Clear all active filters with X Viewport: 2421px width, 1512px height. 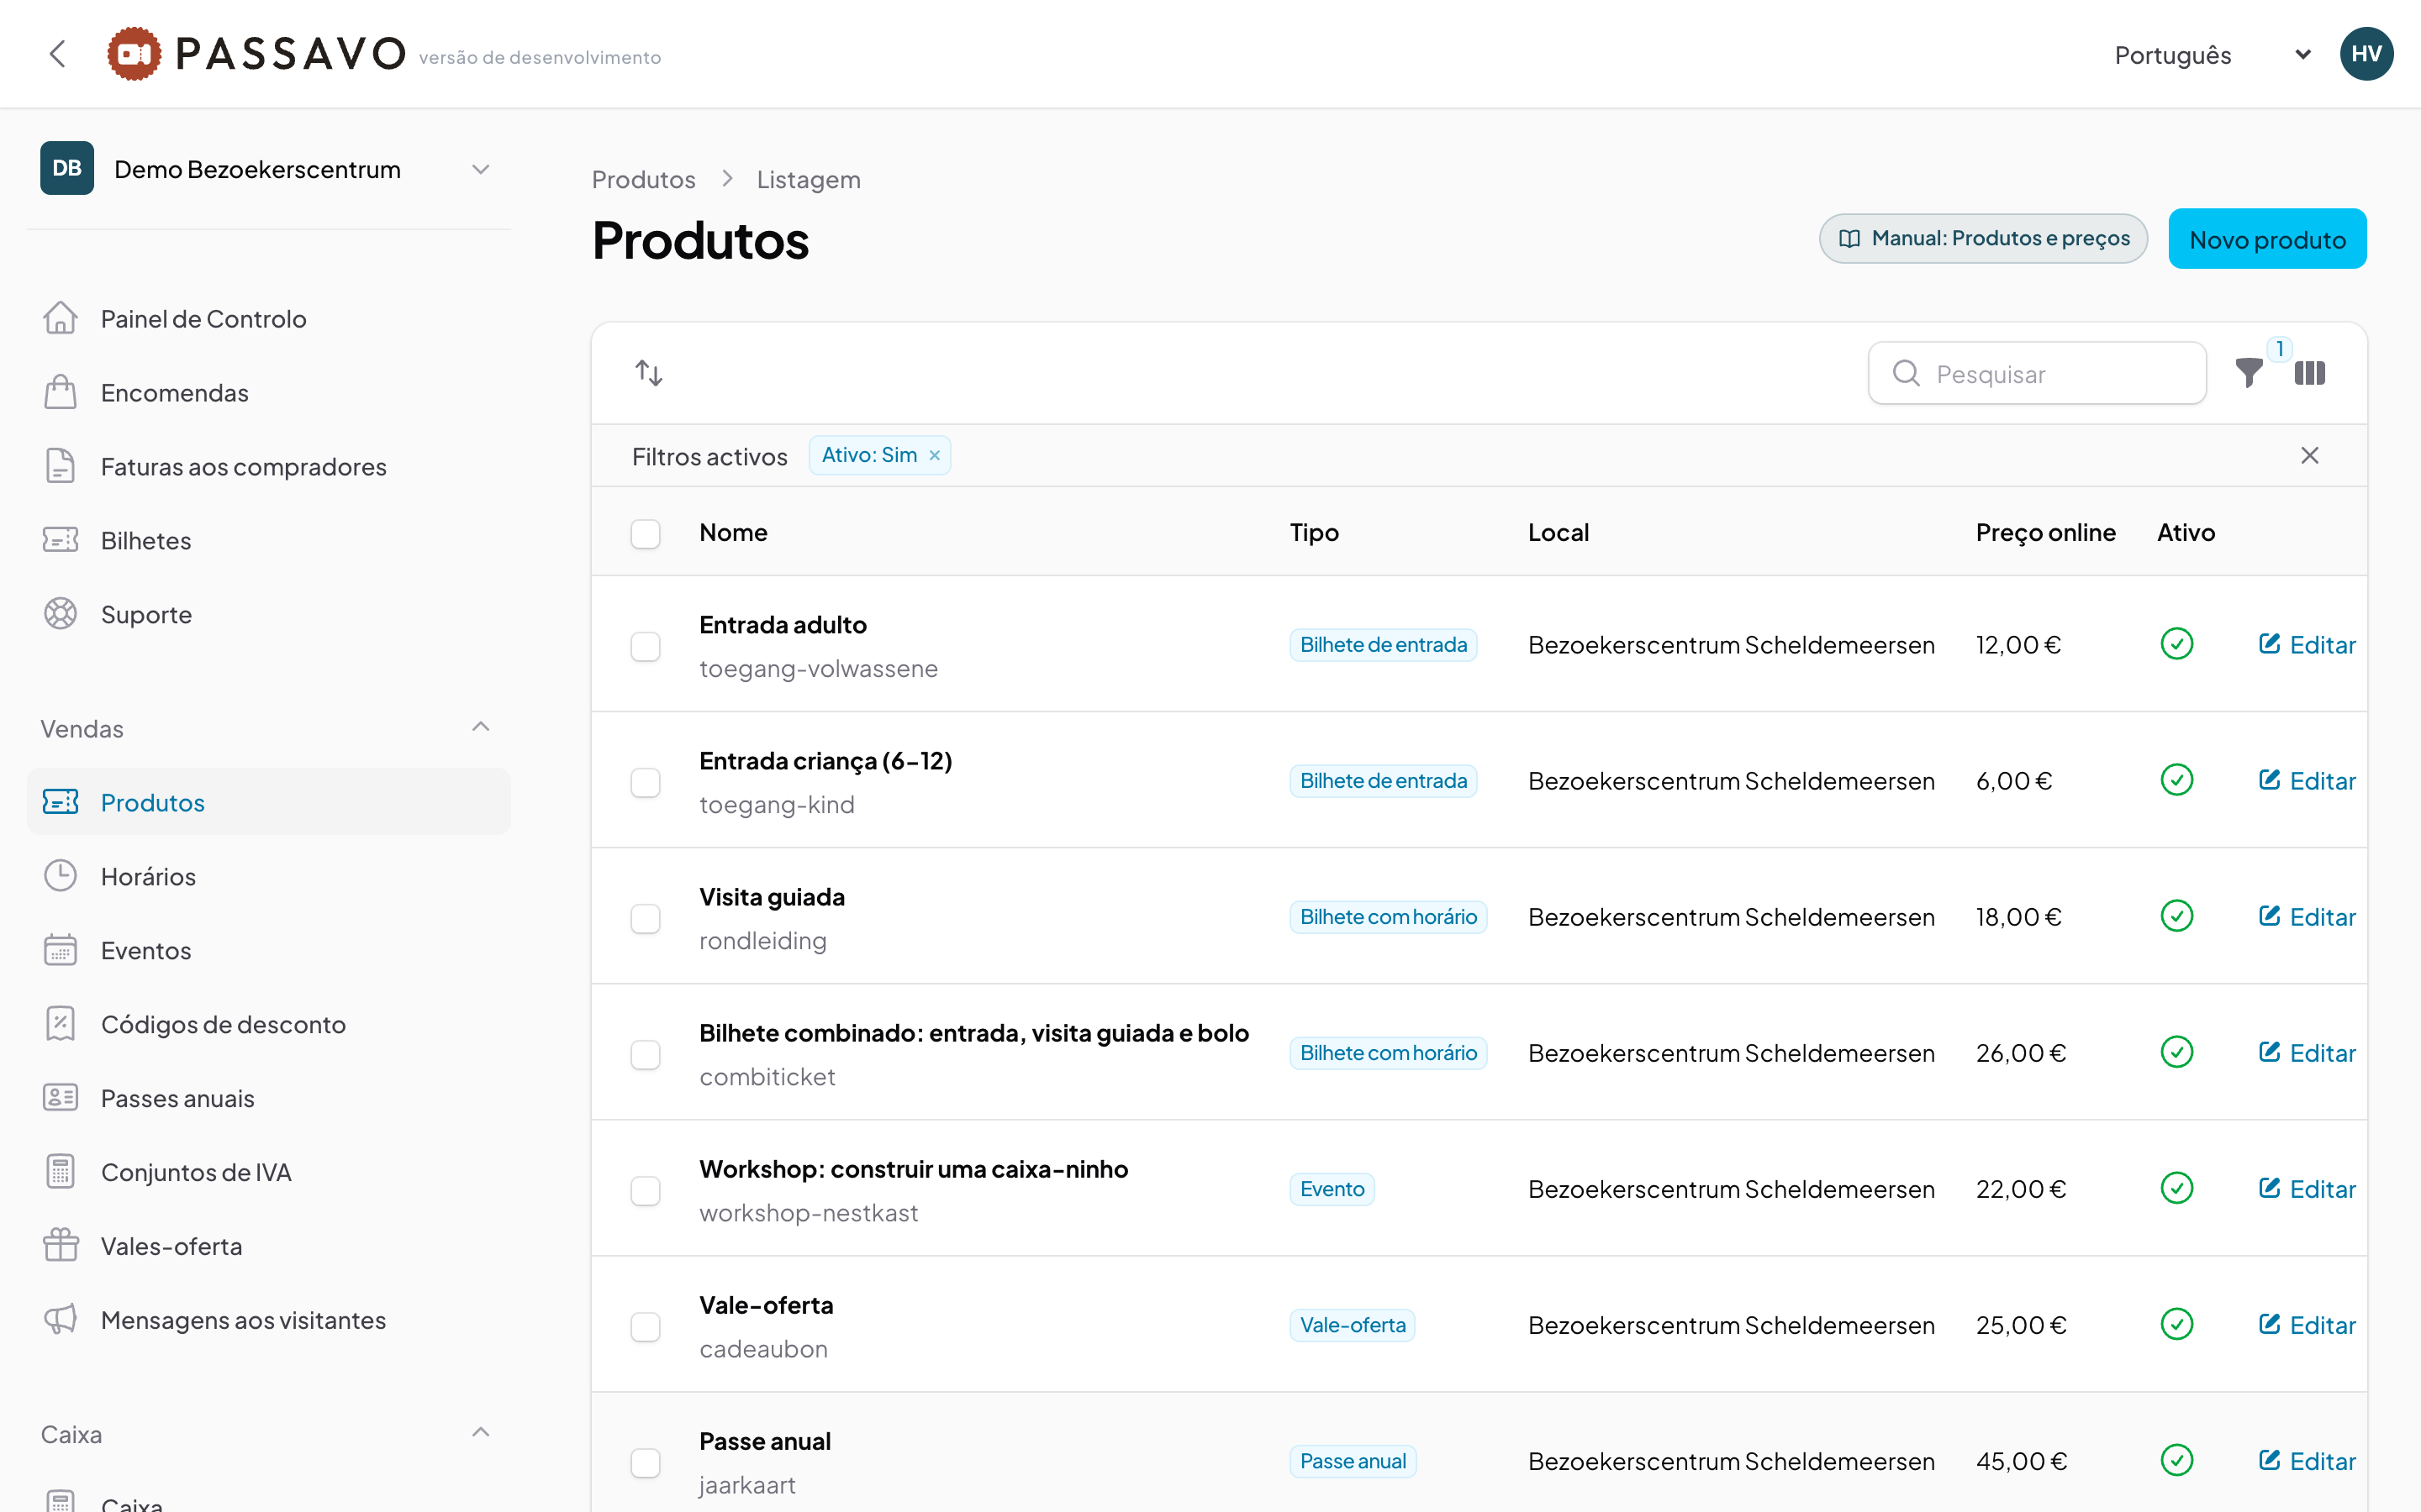[2310, 456]
